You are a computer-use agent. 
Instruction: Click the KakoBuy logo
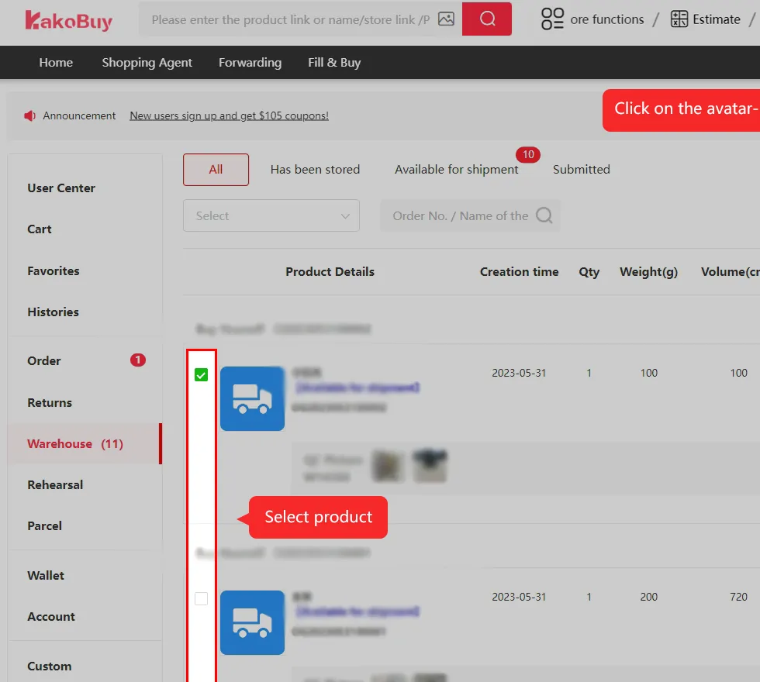tap(68, 20)
